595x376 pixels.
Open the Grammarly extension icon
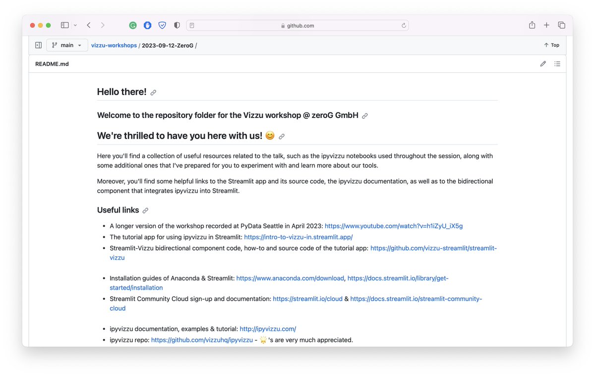click(x=133, y=25)
